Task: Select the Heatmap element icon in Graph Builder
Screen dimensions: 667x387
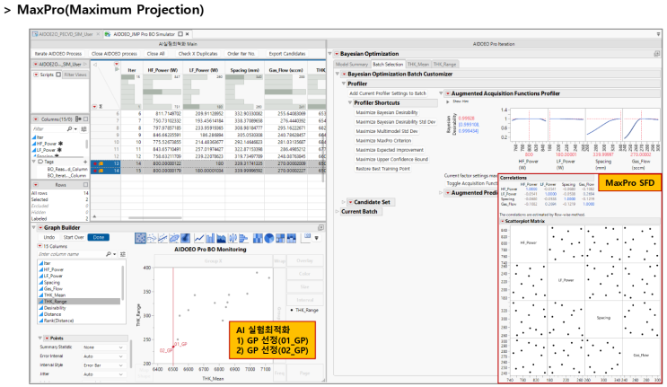Action: click(258, 238)
